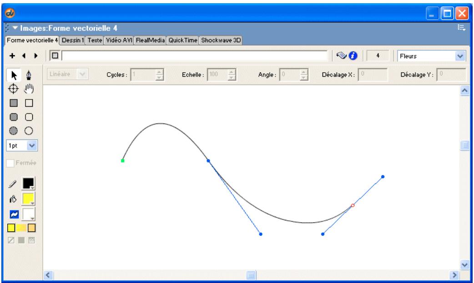474x283 pixels.
Task: Click the Décalage X field
Action: (373, 74)
